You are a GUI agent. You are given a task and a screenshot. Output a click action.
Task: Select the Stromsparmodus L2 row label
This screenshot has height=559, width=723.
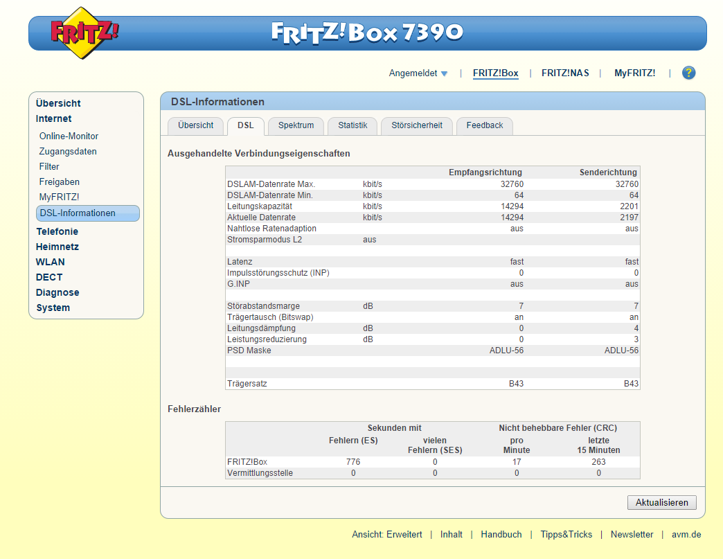click(x=265, y=240)
